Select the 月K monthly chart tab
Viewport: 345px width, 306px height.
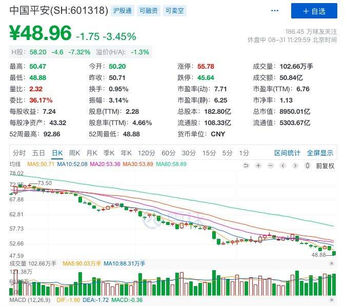(x=92, y=153)
